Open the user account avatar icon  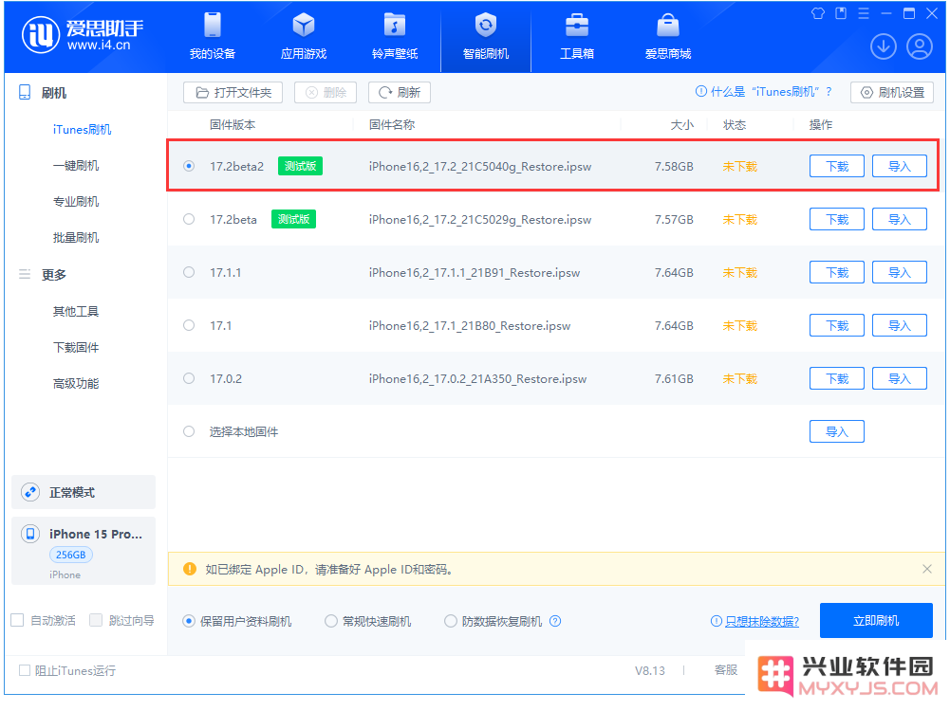pos(919,46)
